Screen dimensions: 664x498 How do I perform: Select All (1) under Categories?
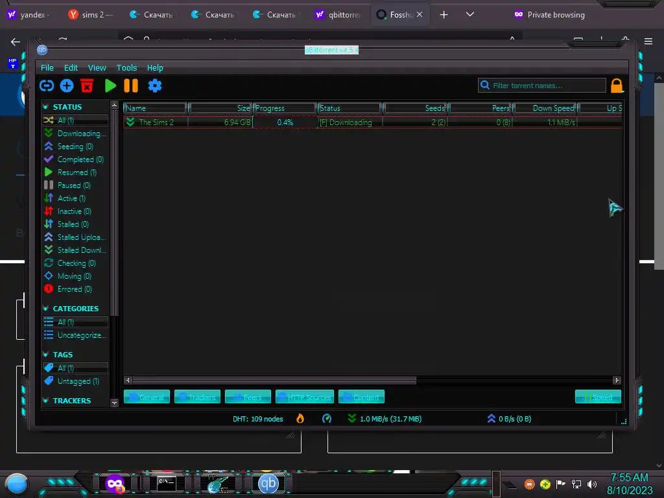pos(75,322)
